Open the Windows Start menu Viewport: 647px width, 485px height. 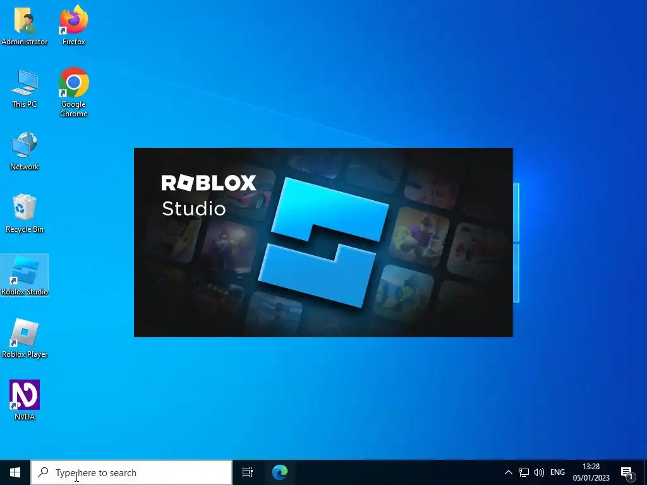(15, 472)
